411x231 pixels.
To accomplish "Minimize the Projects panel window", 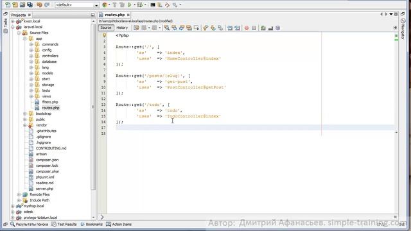I will pos(92,15).
